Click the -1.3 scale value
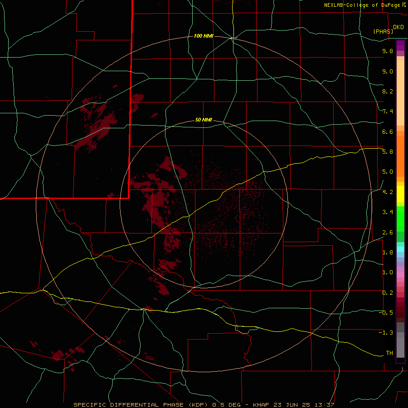This screenshot has height=408, width=408. coord(386,333)
